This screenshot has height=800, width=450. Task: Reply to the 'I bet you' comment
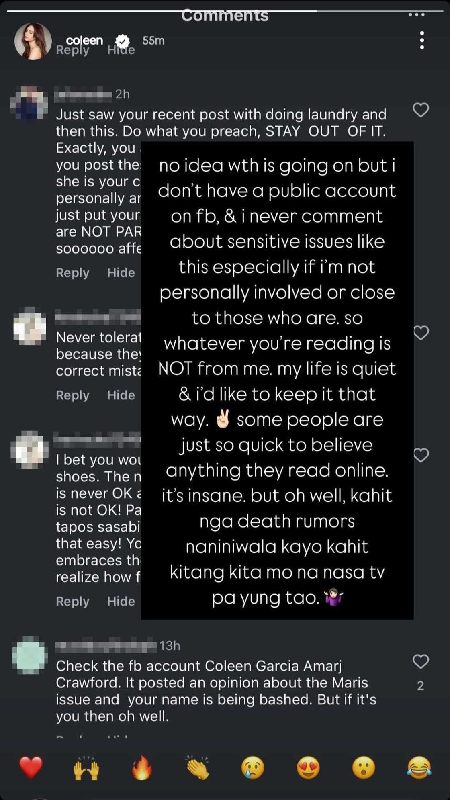point(72,602)
